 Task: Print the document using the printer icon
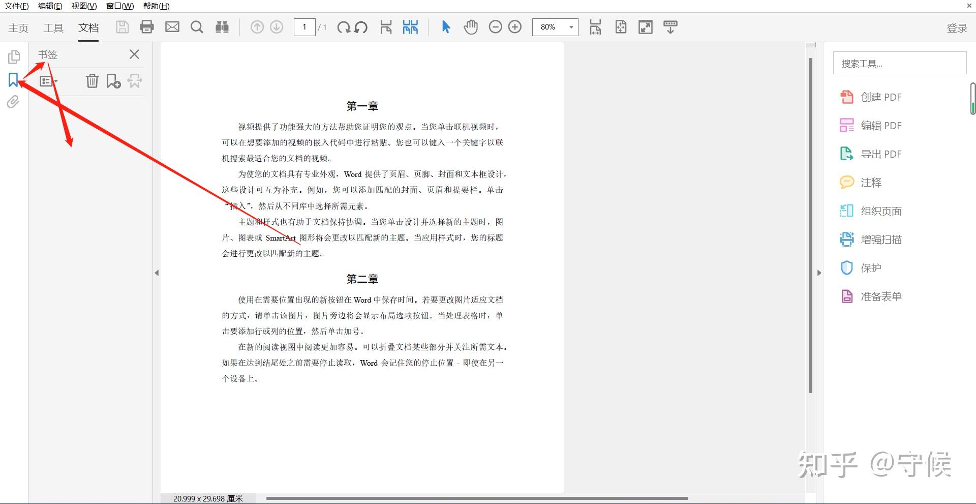(147, 27)
